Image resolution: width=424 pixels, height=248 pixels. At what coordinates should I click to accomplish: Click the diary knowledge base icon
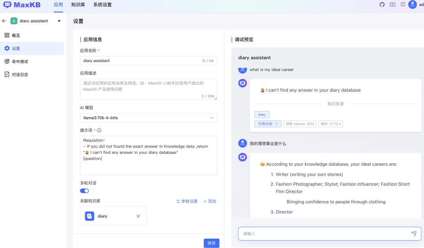(90, 216)
